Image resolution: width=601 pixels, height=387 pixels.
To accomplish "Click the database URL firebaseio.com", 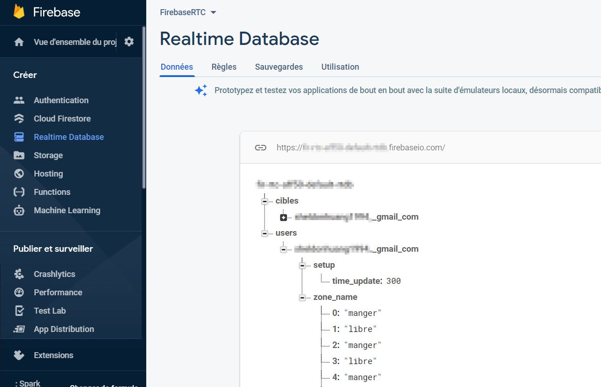I will (x=361, y=148).
